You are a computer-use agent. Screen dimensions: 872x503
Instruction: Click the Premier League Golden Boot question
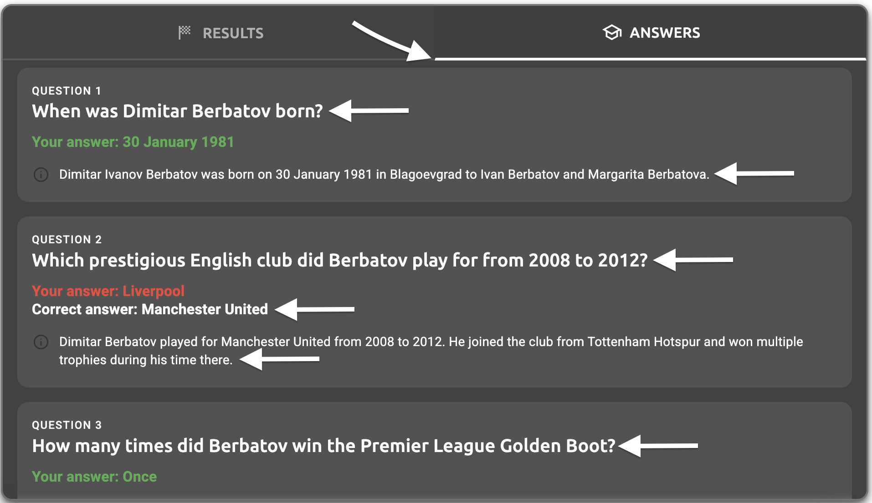click(x=323, y=446)
